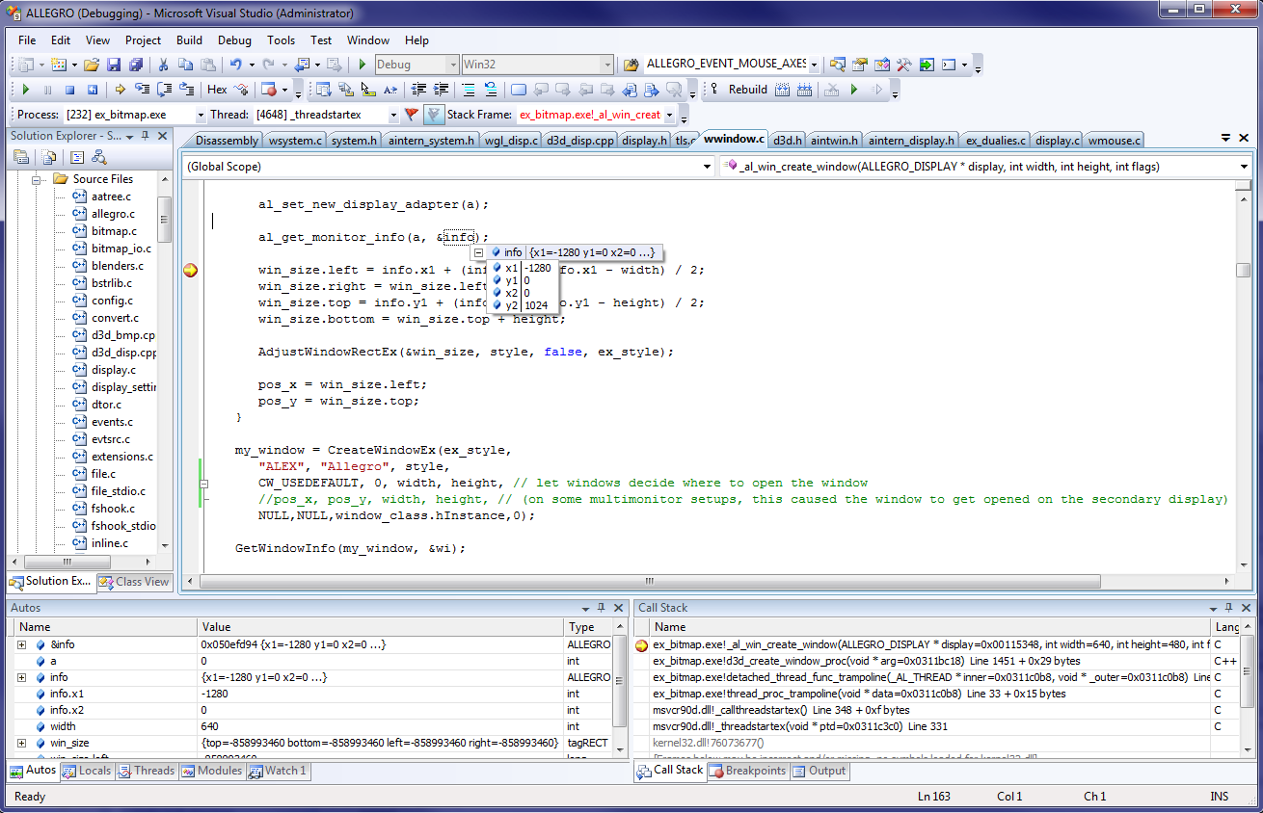The height and width of the screenshot is (813, 1263).
Task: Switch to the display.c editor tab
Action: (1057, 141)
